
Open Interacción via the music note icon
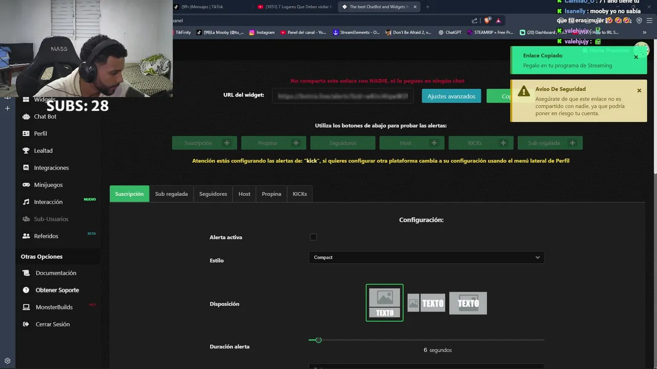click(x=26, y=202)
